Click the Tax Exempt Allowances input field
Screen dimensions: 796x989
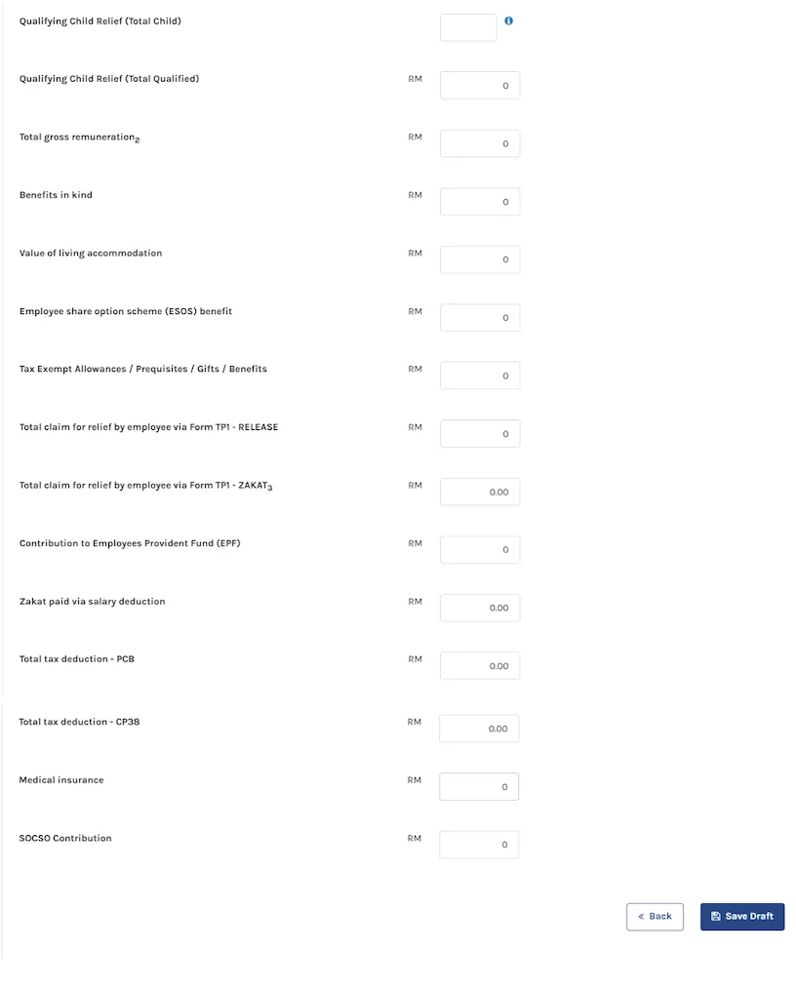coord(479,376)
